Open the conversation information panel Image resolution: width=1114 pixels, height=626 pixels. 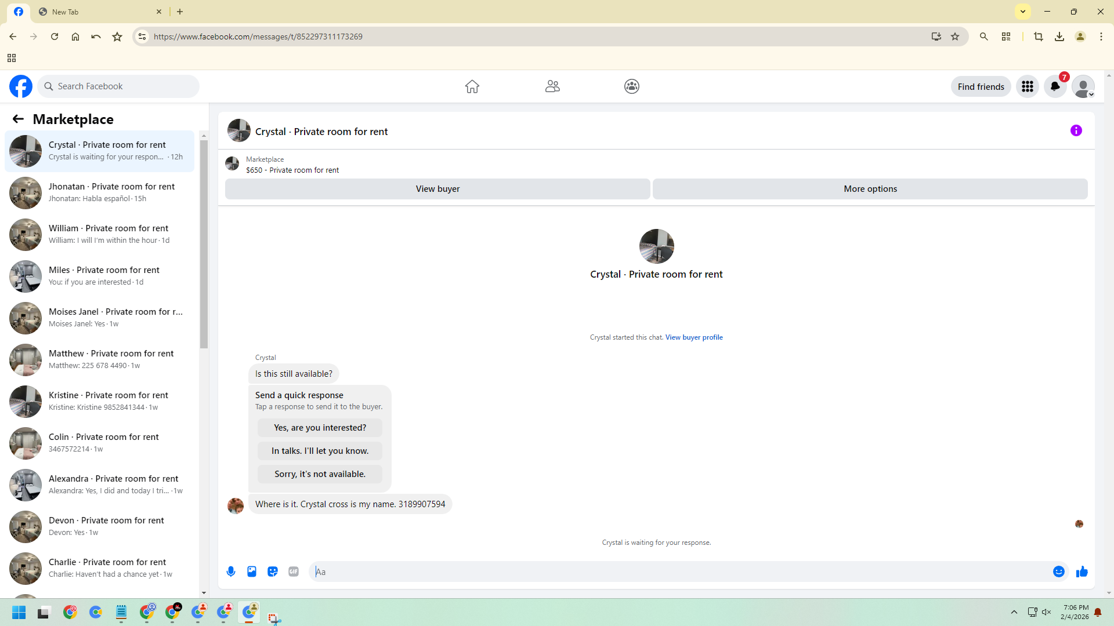1076,131
